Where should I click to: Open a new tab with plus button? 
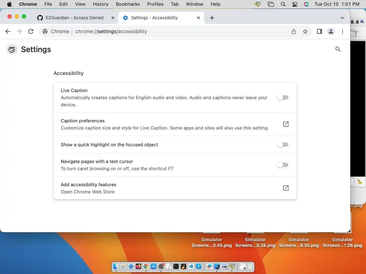pos(212,18)
